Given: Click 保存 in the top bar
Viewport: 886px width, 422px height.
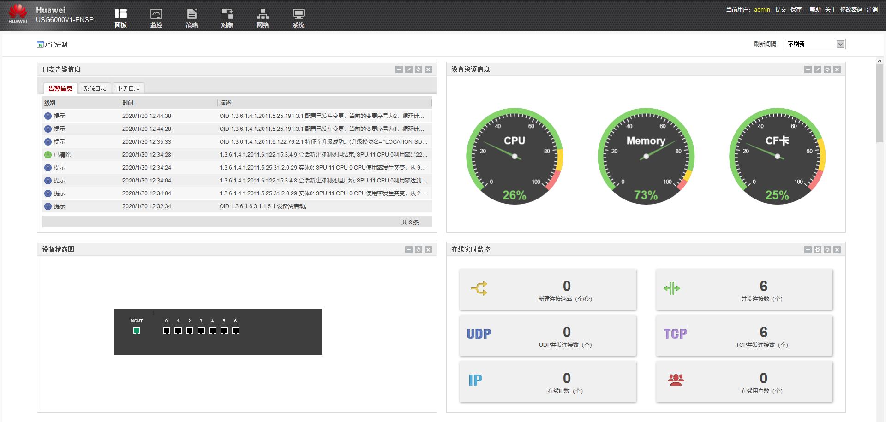Looking at the screenshot, I should (796, 9).
